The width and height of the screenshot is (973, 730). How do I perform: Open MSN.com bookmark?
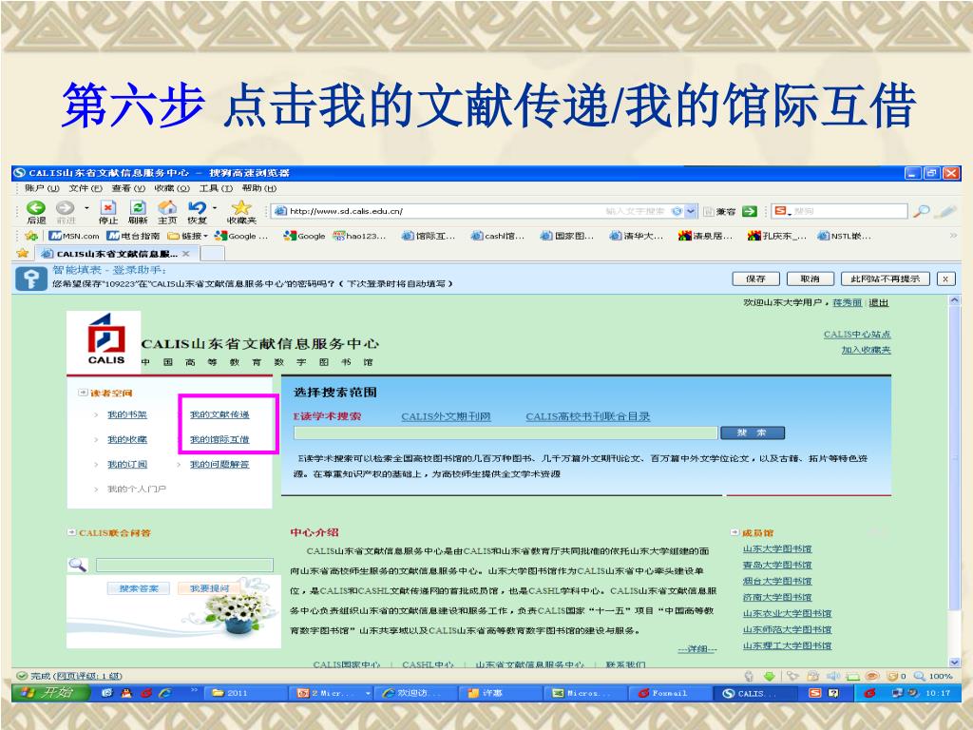click(74, 236)
